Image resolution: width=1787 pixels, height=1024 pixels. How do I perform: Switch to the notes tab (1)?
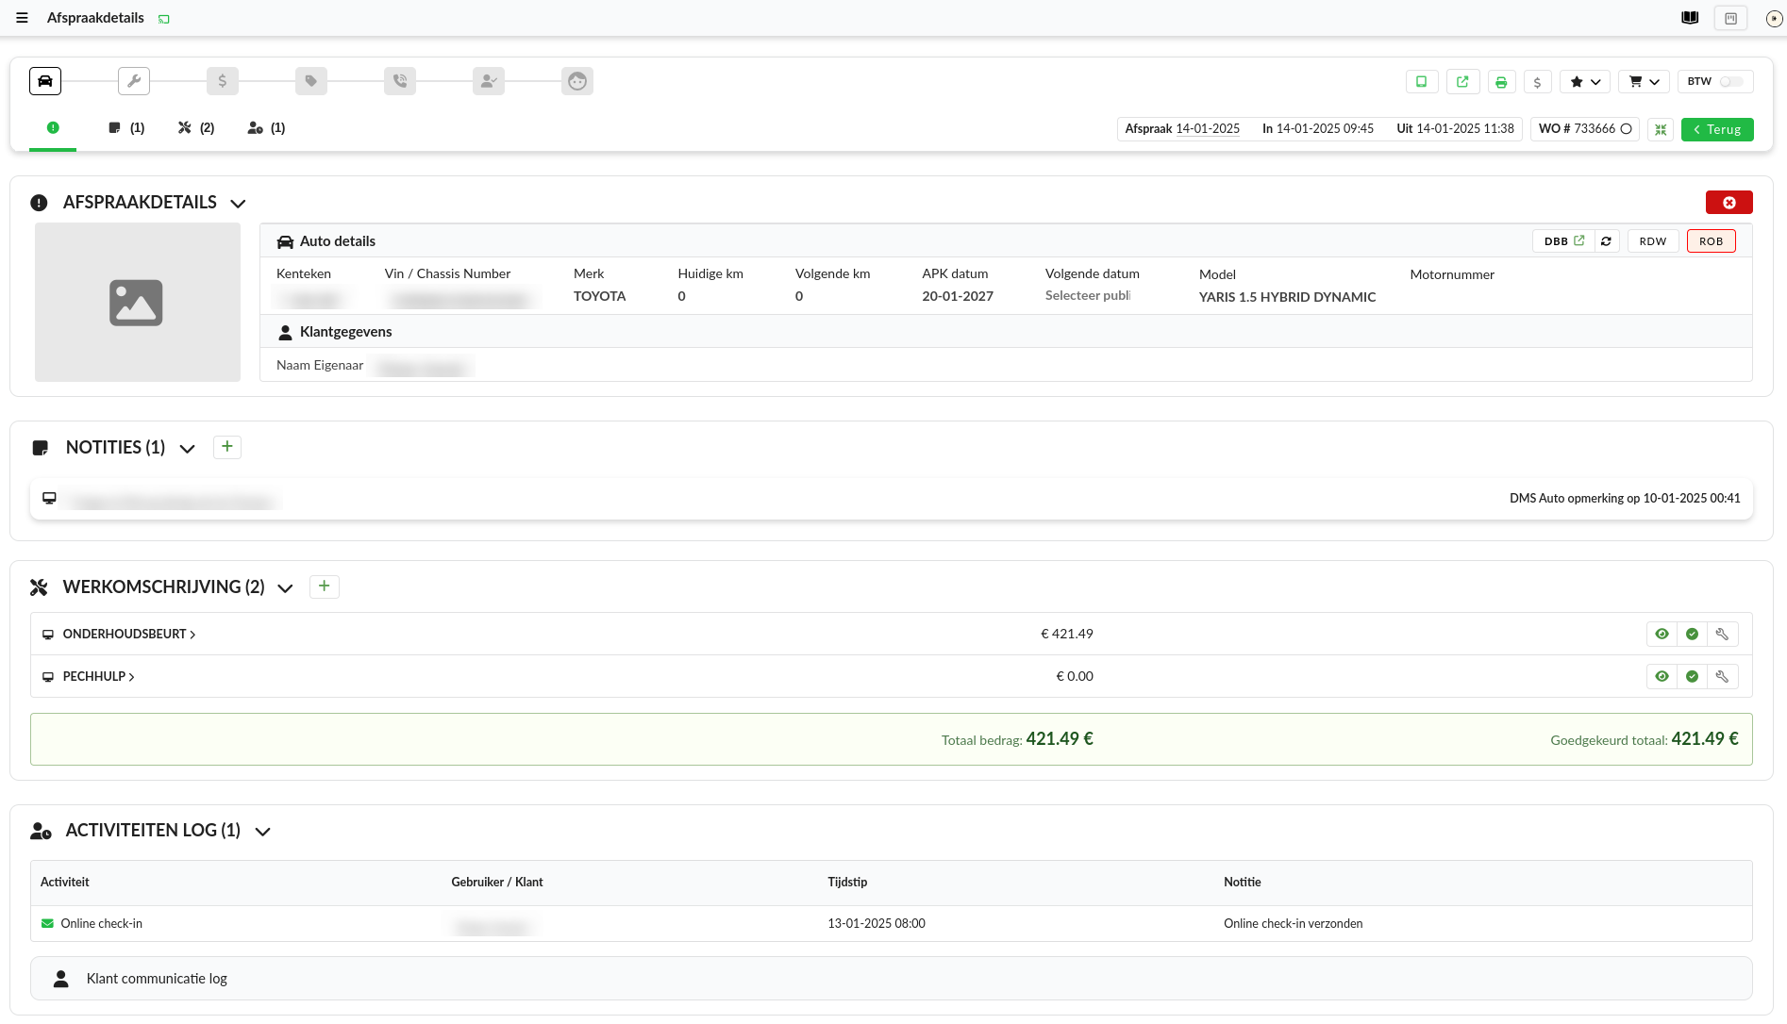click(x=126, y=128)
